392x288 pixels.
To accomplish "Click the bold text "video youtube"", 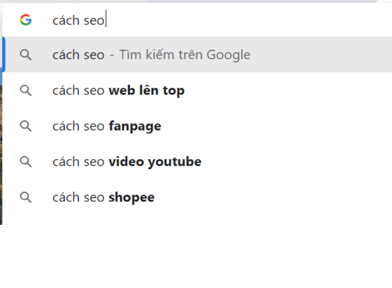I will [155, 161].
